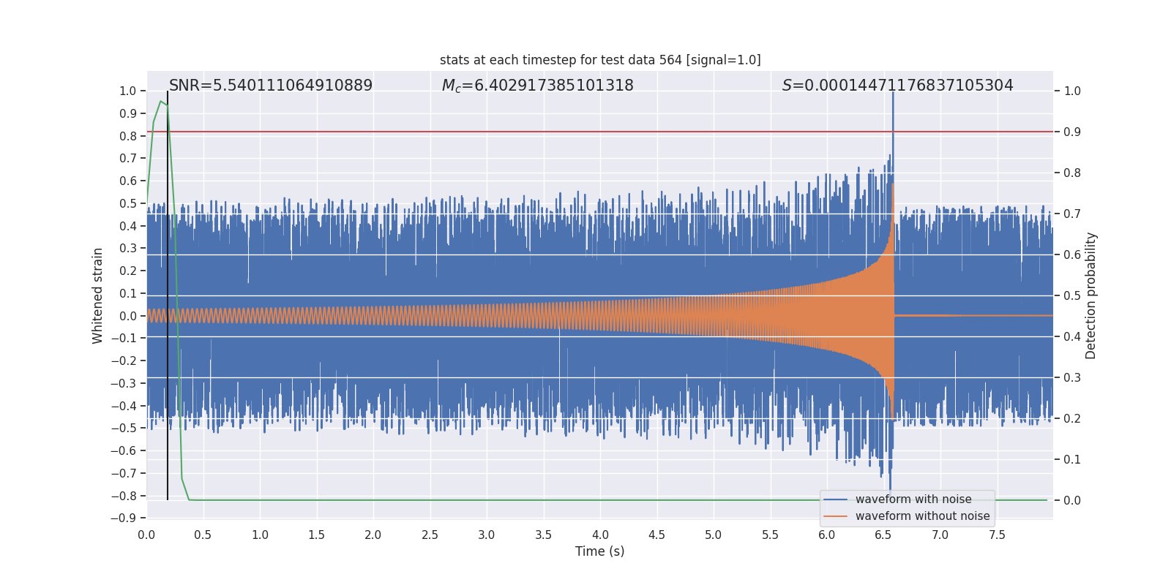The image size is (1171, 585).
Task: Click the 4.0 tick on the time axis
Action: pyautogui.click(x=600, y=535)
